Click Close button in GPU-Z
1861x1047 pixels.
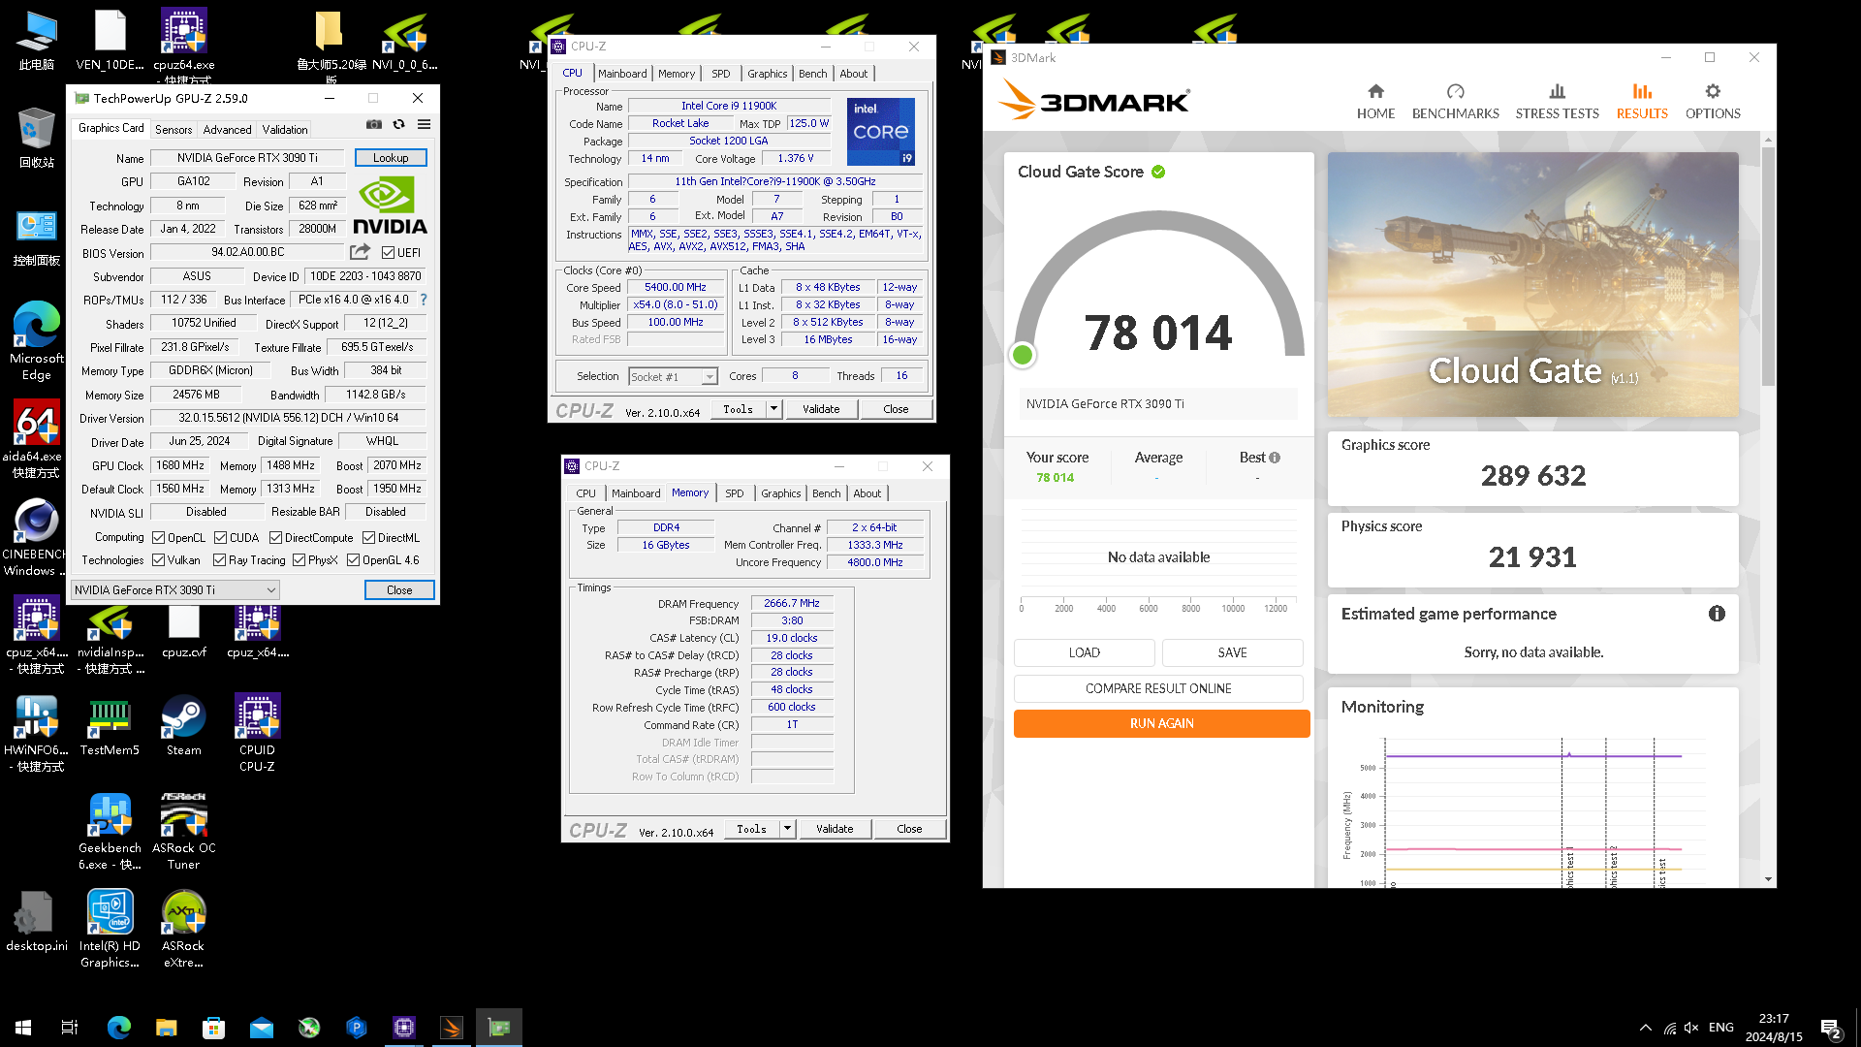click(399, 589)
